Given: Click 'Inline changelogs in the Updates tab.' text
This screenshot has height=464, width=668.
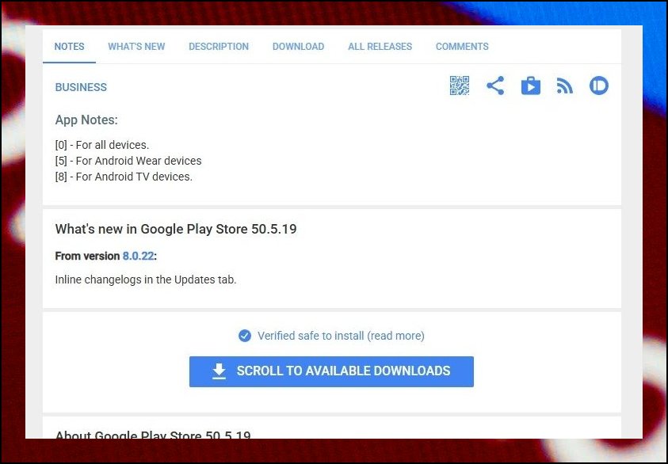Looking at the screenshot, I should [146, 280].
